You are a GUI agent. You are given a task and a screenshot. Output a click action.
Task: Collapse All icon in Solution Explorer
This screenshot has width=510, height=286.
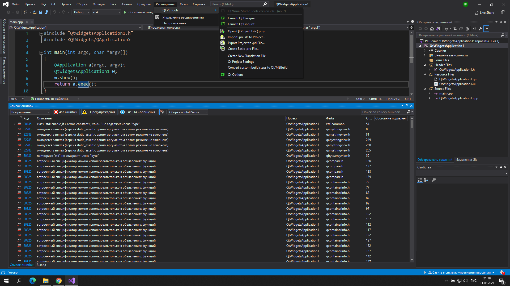coord(461,29)
